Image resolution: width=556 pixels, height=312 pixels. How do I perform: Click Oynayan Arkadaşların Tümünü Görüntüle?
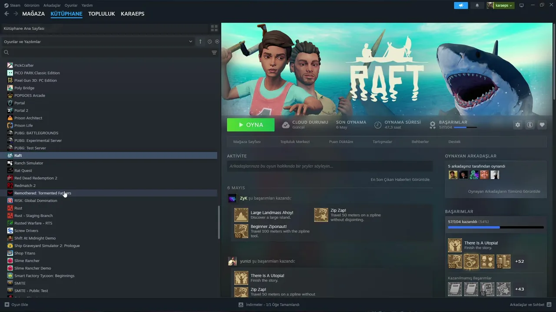pos(504,191)
